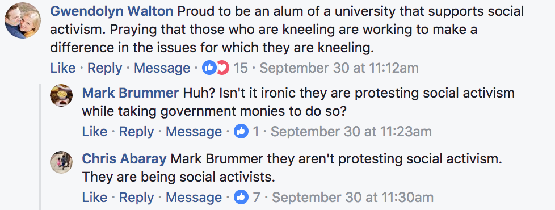555x210 pixels.
Task: Reply to Mark Brummer's comment
Action: coord(136,132)
